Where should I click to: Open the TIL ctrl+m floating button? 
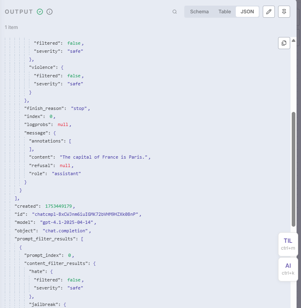point(288,244)
